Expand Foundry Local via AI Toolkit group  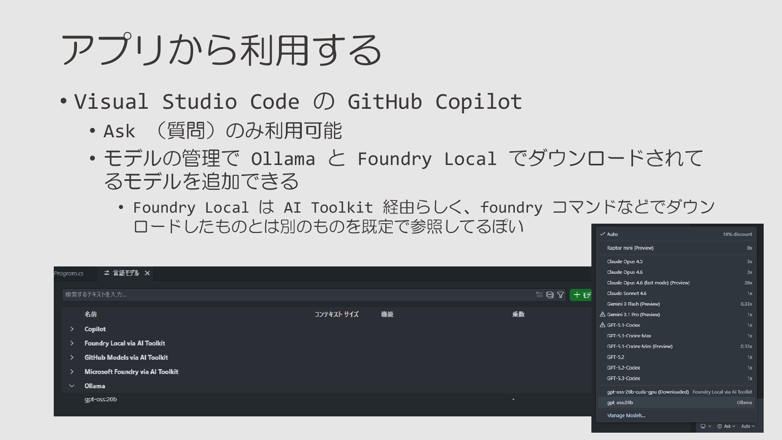pyautogui.click(x=72, y=343)
